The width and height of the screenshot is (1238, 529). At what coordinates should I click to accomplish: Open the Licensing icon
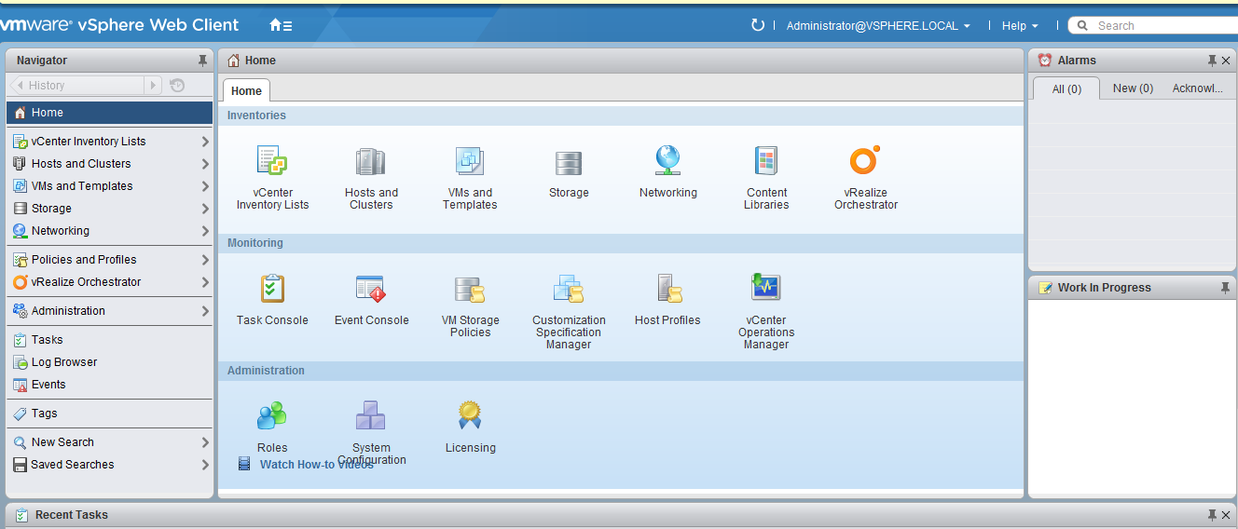coord(470,414)
